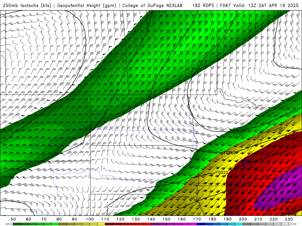Click the 90 label on the color scale
The image size is (302, 226).
[74, 219]
